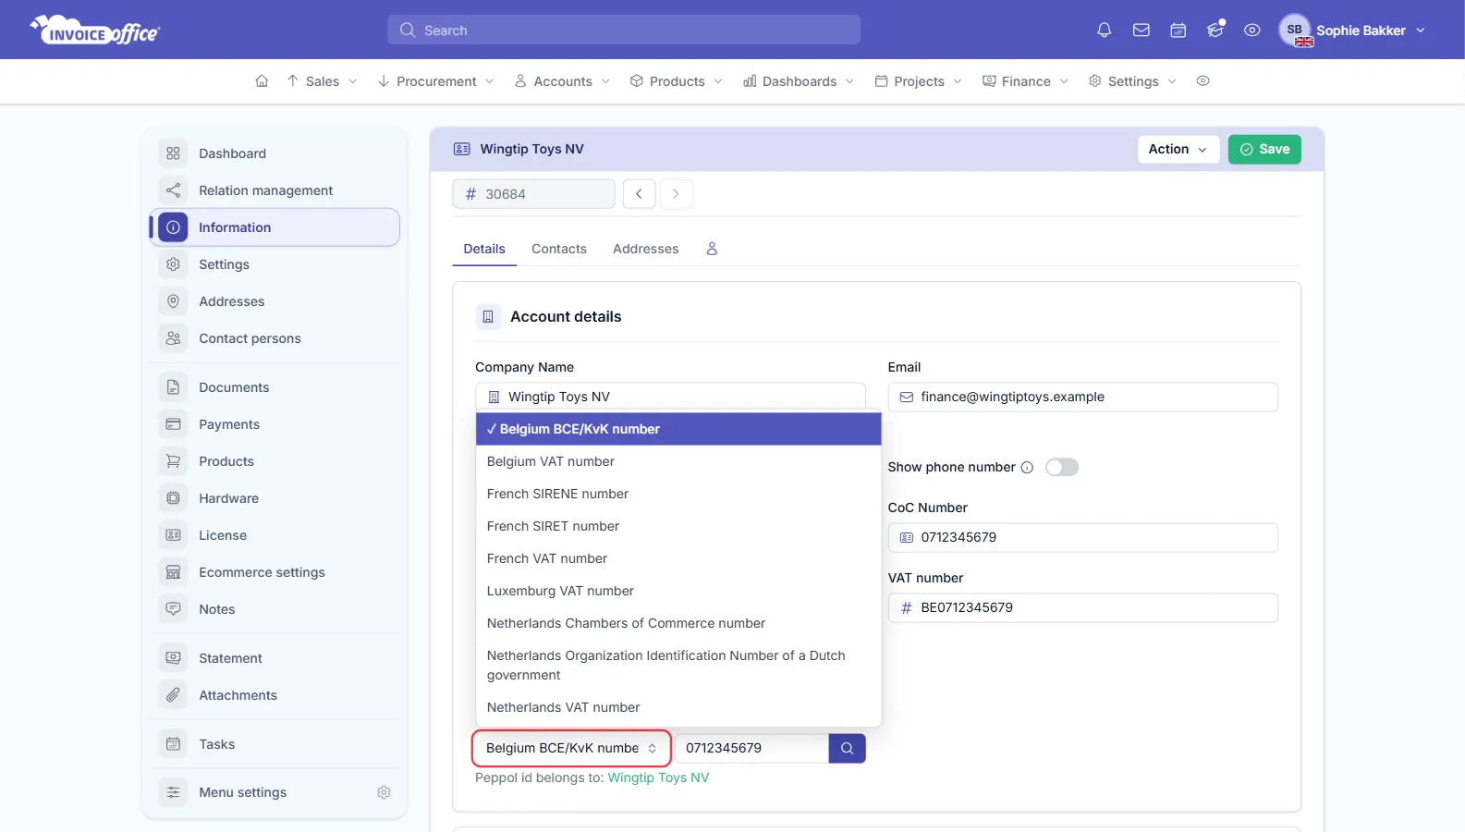The height and width of the screenshot is (832, 1465).
Task: Click the VAT number input field
Action: [x=1083, y=608]
